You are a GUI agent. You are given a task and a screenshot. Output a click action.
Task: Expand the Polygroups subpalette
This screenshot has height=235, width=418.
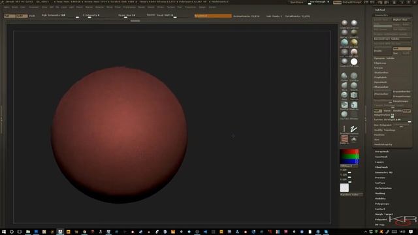tap(382, 204)
